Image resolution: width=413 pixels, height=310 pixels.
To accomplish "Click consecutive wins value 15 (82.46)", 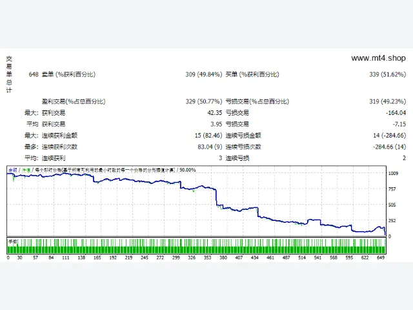I will 208,136.
